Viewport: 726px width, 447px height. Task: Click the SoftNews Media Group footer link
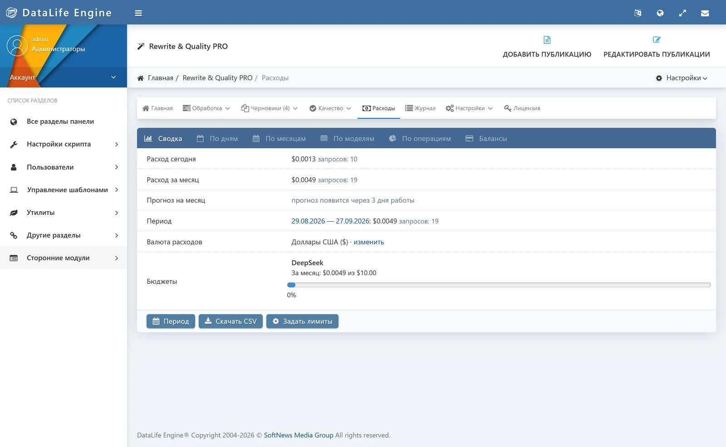[299, 435]
